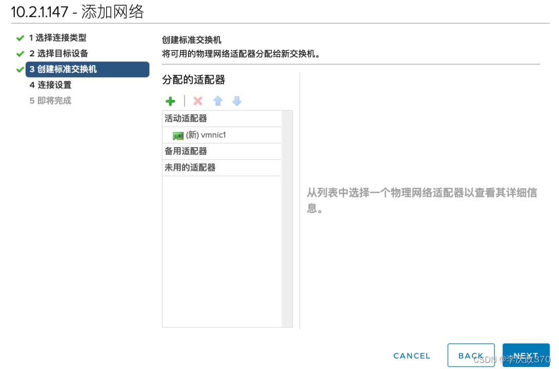
Task: Move adapter down with the down arrow
Action: coord(236,101)
